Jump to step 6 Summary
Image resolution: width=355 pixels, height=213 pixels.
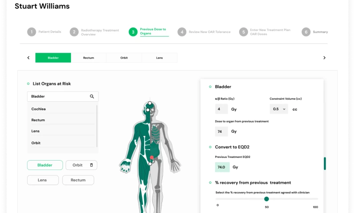(306, 32)
